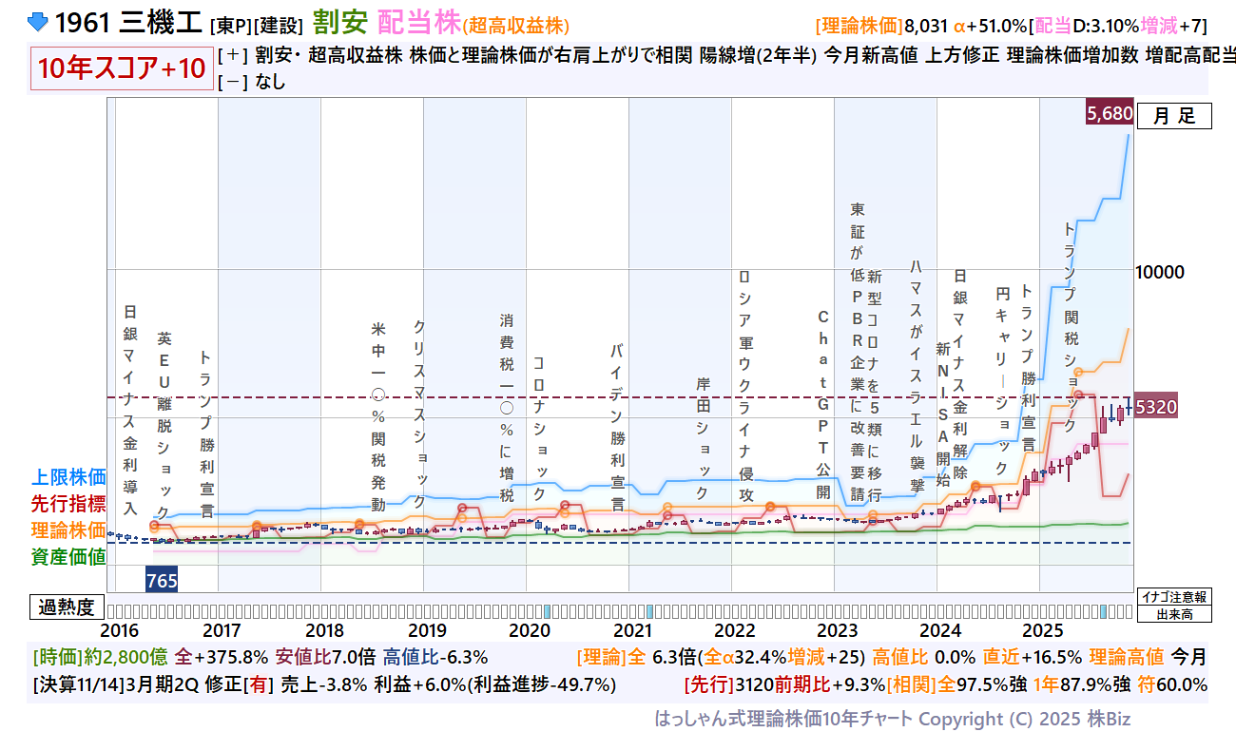The height and width of the screenshot is (732, 1236).
Task: Toggle the 理論株価 legend label
Action: pyautogui.click(x=68, y=530)
